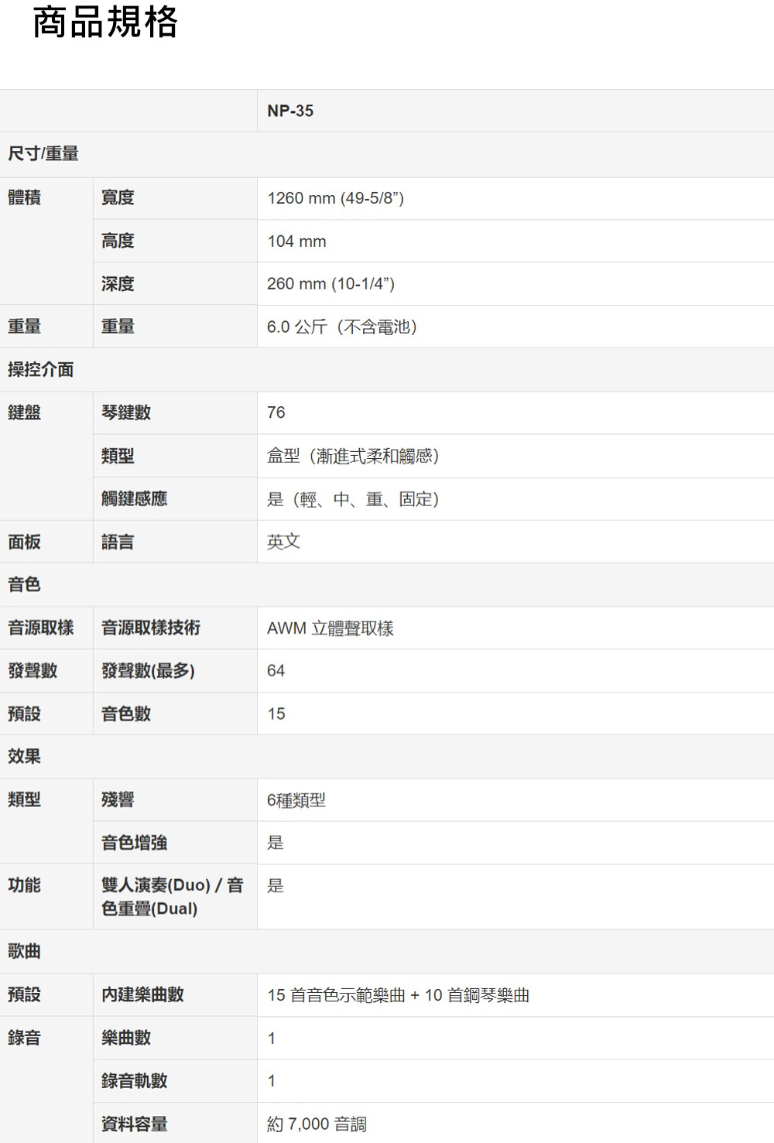Click the 操控介面 section header row
Screen dimensions: 774x1143
[x=387, y=370]
